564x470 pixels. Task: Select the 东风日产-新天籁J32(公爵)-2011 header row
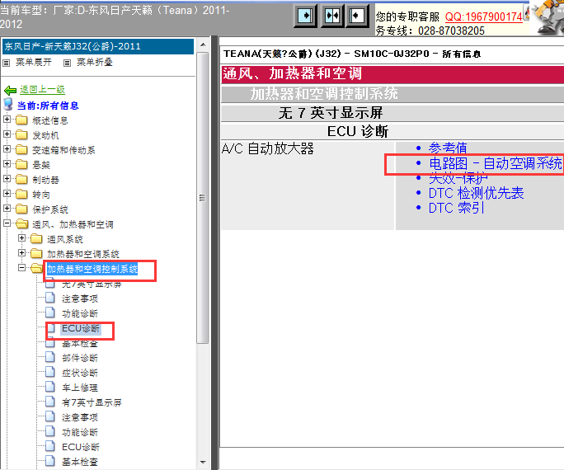coord(98,46)
